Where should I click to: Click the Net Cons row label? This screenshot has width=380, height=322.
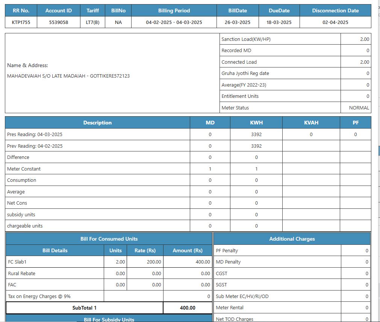17,203
